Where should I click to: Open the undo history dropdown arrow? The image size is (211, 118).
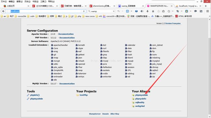pyautogui.click(x=122, y=11)
